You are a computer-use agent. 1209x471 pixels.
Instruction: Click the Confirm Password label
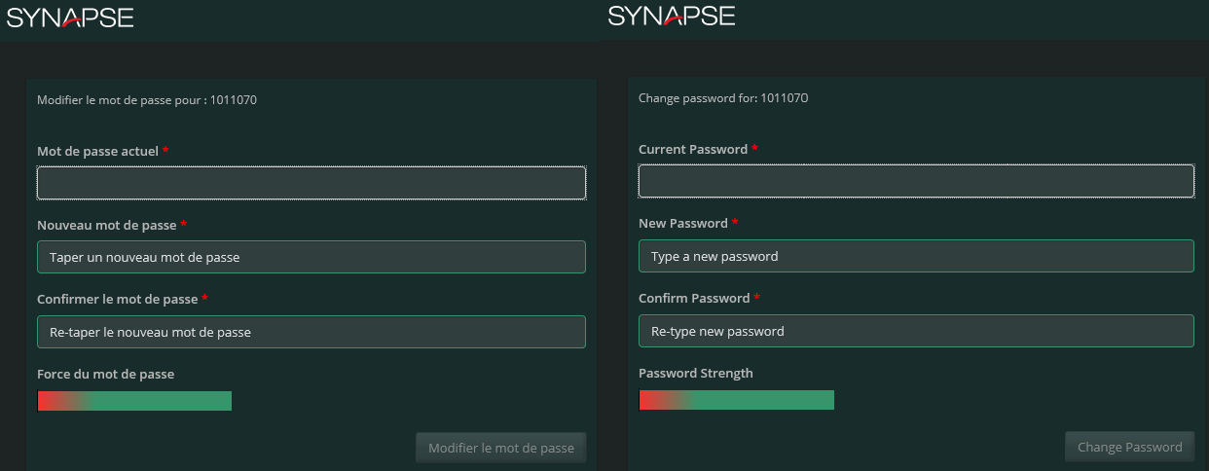[694, 298]
